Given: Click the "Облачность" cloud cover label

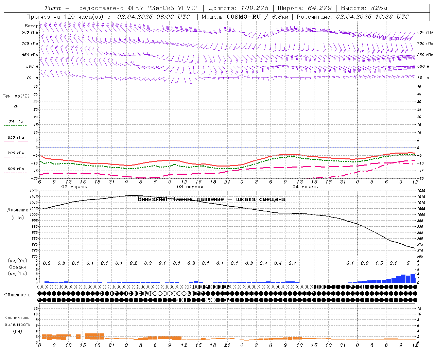Looking at the screenshot, I should (x=17, y=295).
